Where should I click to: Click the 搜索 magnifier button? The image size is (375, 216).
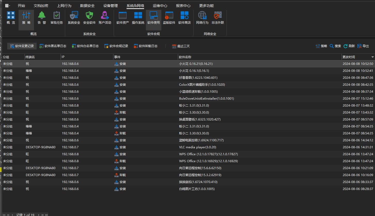tap(335, 46)
